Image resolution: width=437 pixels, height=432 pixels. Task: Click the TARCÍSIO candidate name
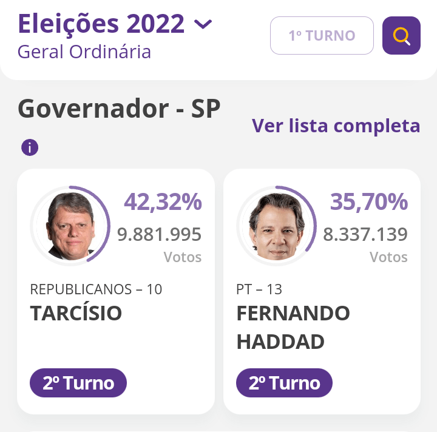pyautogui.click(x=76, y=313)
